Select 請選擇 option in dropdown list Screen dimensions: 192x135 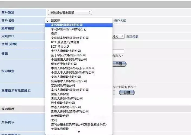(x=79, y=21)
